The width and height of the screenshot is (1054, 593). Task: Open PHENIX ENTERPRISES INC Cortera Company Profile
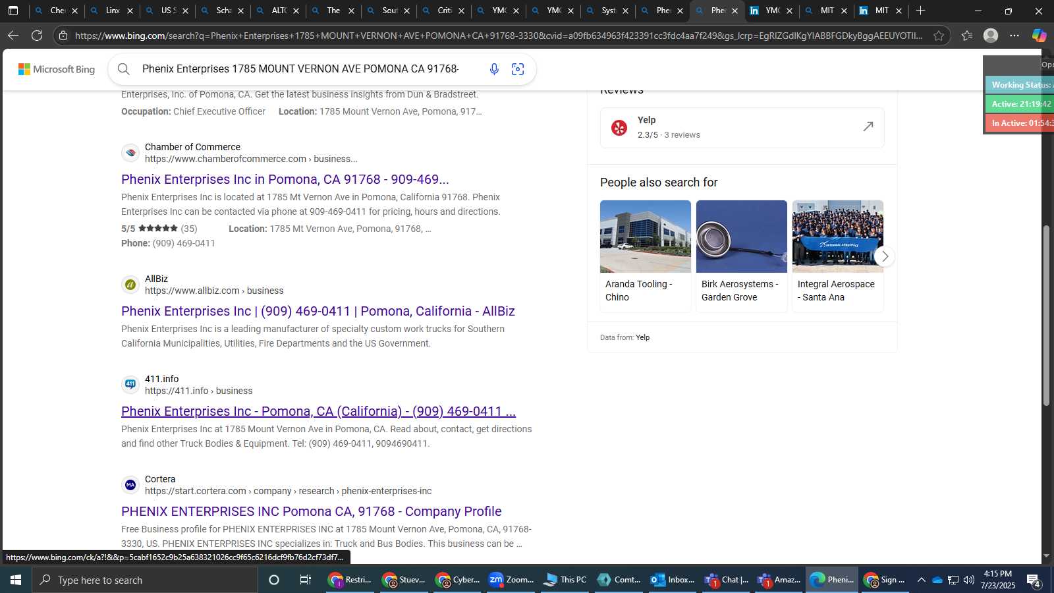point(312,511)
